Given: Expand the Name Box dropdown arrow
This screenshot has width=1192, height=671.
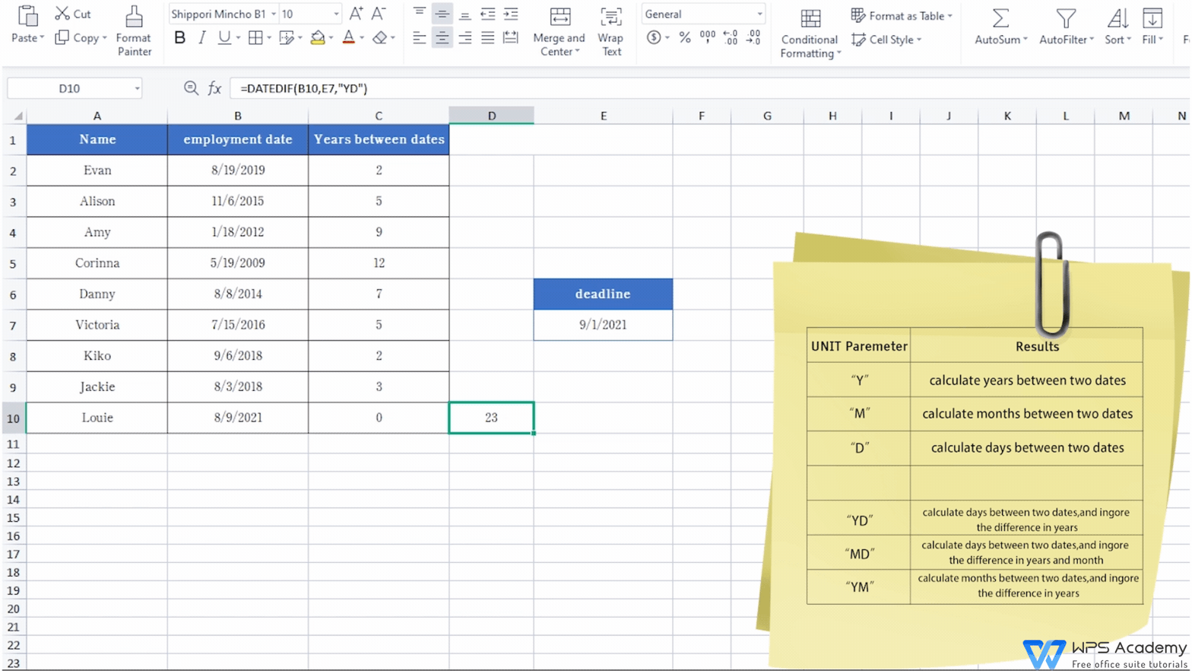Looking at the screenshot, I should click(137, 88).
